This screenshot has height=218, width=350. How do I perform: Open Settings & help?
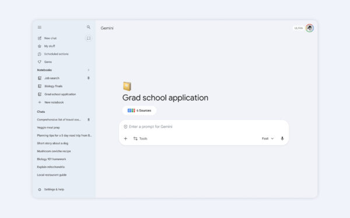(x=51, y=190)
